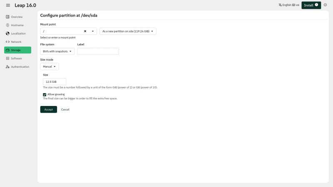Uncheck the Allow growing checkbox

coord(45,95)
